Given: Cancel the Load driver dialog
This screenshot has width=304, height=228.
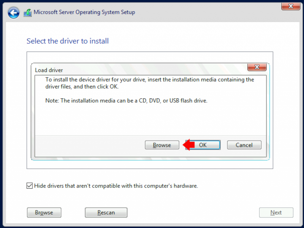Looking at the screenshot, I should (x=244, y=145).
